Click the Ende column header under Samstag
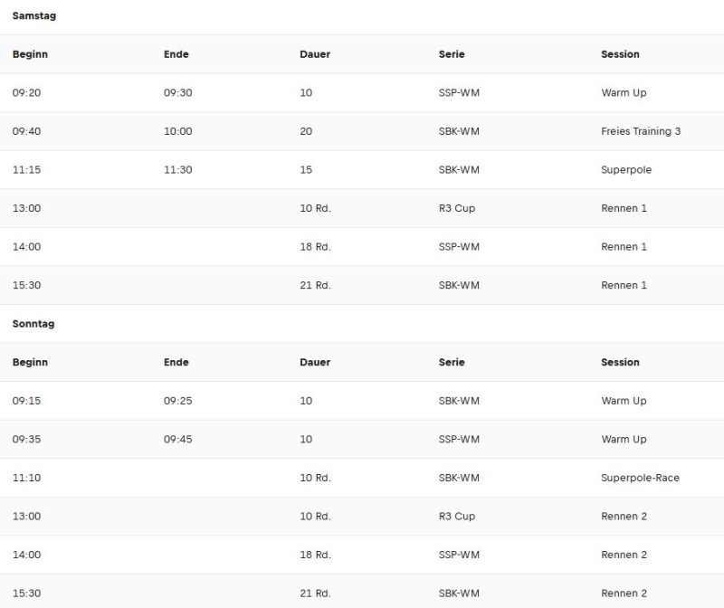This screenshot has height=608, width=724. [x=176, y=54]
